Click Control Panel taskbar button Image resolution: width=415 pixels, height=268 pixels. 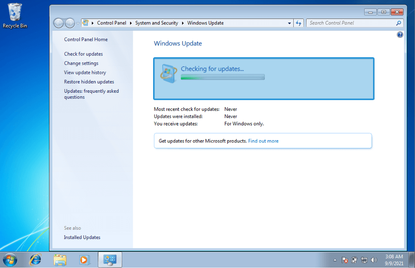(x=110, y=260)
